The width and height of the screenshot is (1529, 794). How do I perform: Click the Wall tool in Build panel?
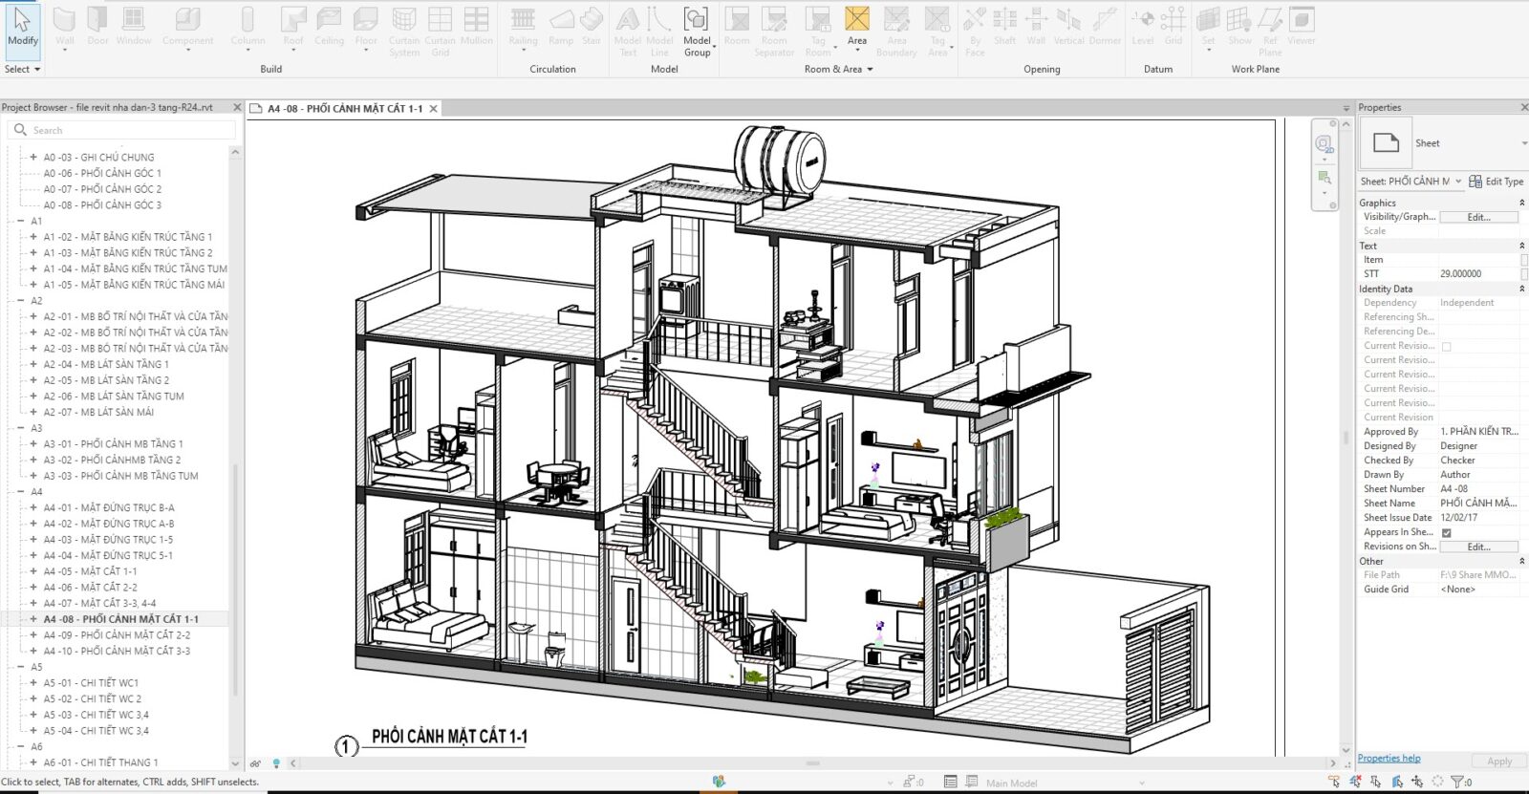[64, 26]
